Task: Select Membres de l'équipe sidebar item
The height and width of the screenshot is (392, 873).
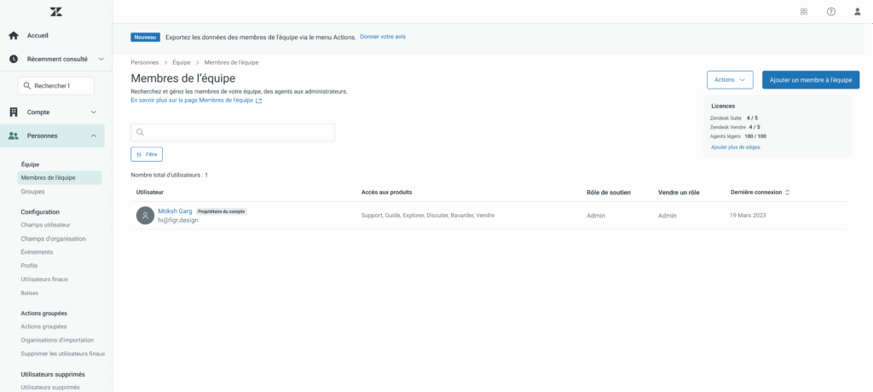Action: point(60,177)
